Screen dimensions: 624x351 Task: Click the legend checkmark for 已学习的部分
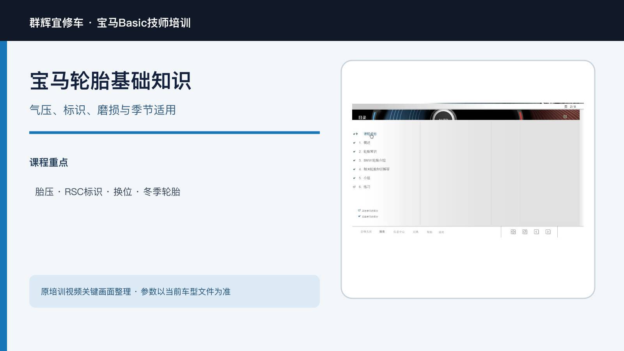(359, 216)
